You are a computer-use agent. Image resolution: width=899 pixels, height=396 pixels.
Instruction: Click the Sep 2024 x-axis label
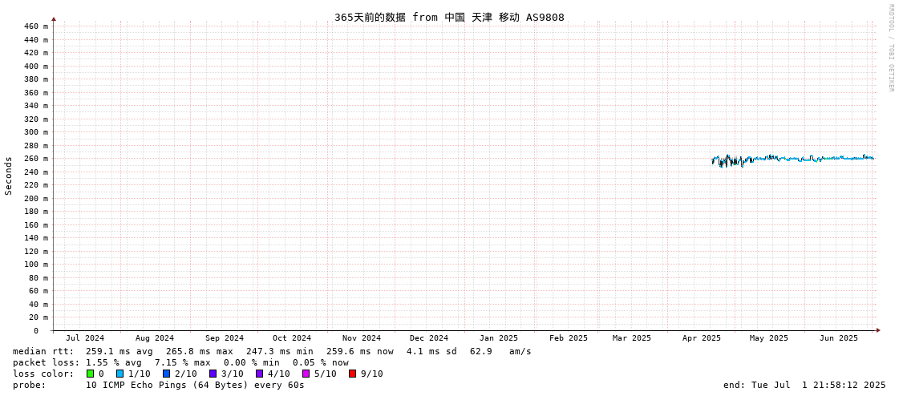[x=225, y=338]
